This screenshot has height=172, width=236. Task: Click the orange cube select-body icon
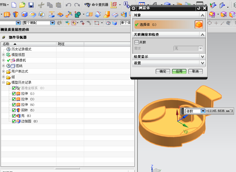[x=199, y=25]
